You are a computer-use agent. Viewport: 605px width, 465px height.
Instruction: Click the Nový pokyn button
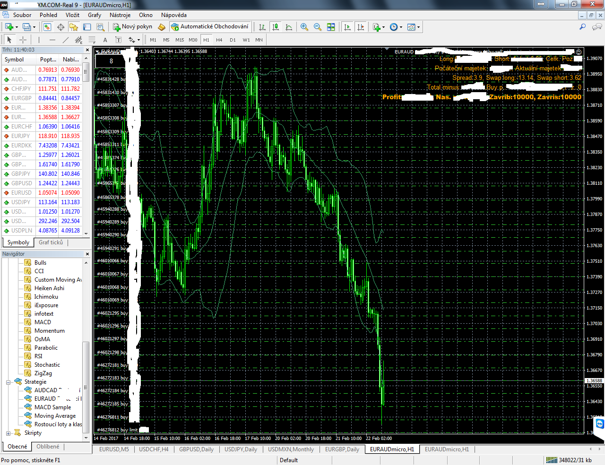coord(133,27)
